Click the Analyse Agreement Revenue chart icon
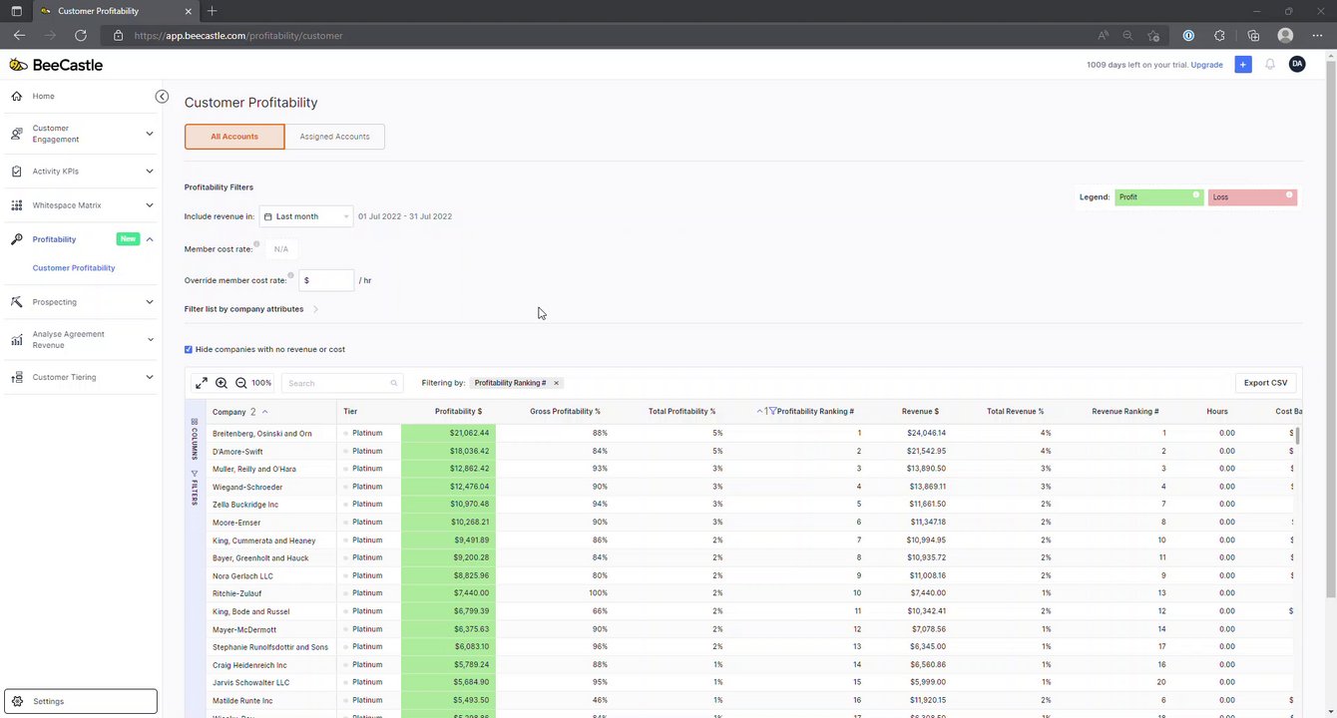This screenshot has width=1337, height=718. tap(16, 340)
